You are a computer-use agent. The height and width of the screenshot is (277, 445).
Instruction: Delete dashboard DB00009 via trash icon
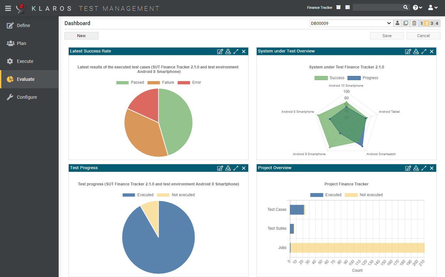pyautogui.click(x=414, y=23)
